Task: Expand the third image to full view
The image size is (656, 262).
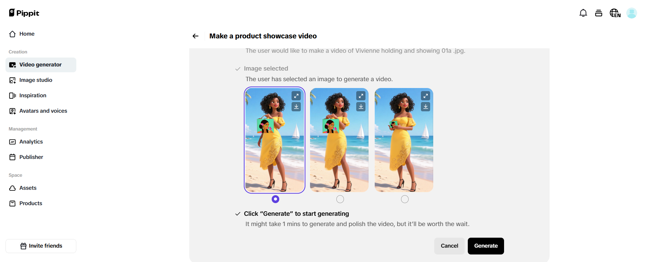Action: (425, 96)
